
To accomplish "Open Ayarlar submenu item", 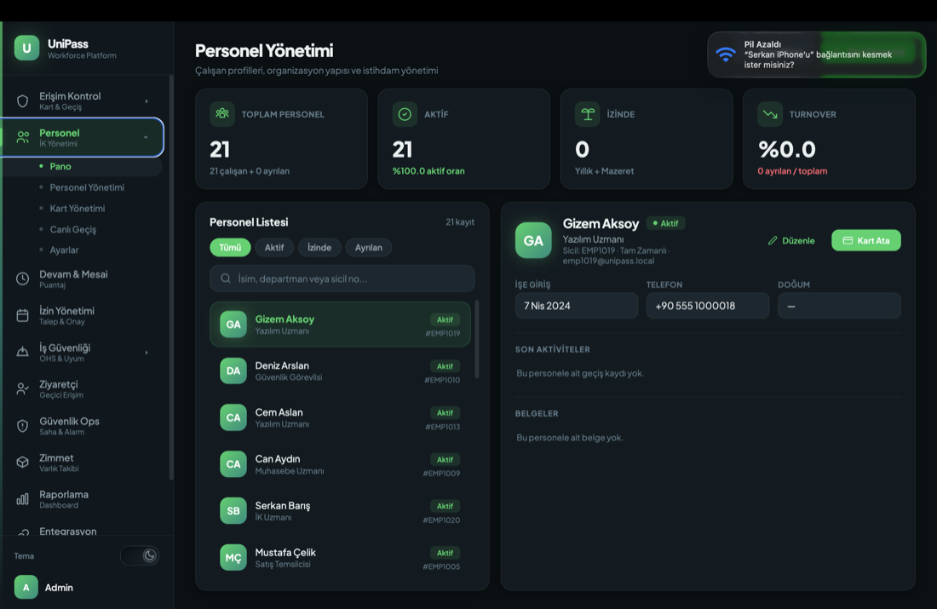I will [x=64, y=250].
